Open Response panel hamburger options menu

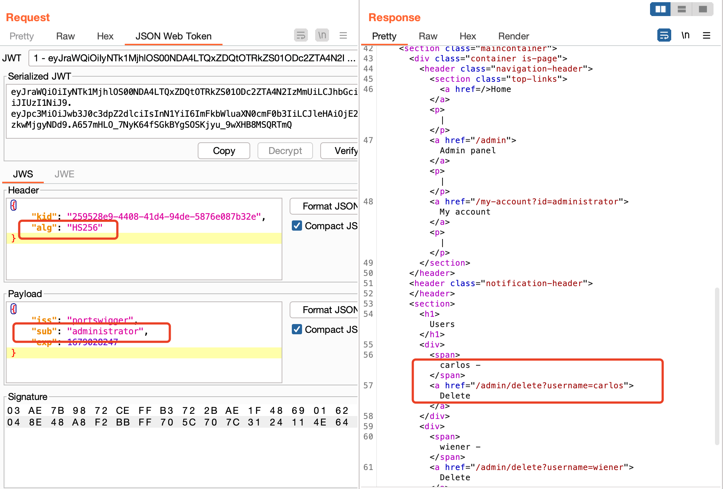click(706, 35)
